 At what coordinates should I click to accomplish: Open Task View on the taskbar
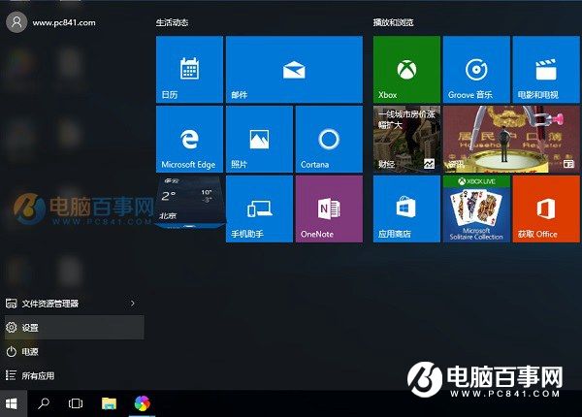[76, 403]
